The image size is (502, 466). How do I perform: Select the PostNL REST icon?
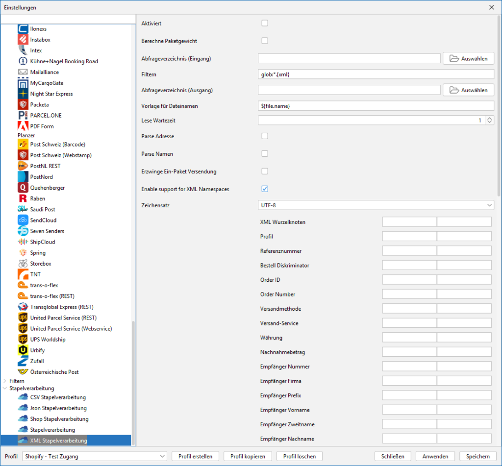(23, 166)
